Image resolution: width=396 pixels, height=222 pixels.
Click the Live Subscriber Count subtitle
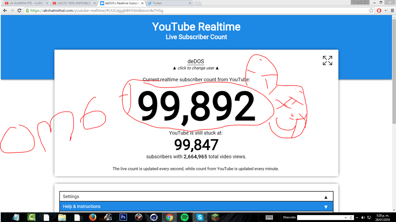pyautogui.click(x=196, y=37)
